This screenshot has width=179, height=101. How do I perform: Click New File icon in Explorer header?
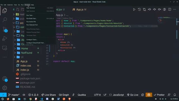click(x=18, y=9)
